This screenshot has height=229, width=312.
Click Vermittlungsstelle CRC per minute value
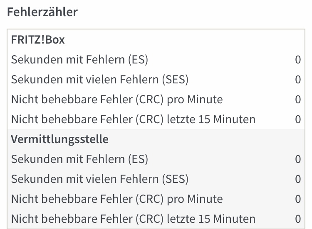point(298,199)
